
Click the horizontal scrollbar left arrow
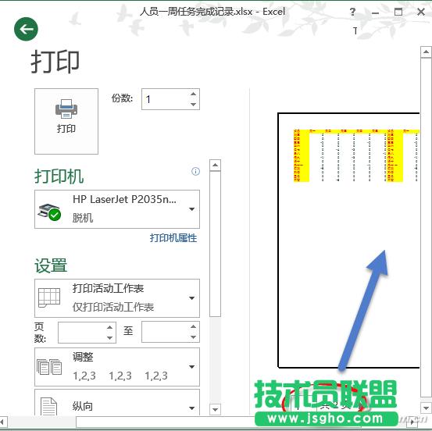point(2,422)
